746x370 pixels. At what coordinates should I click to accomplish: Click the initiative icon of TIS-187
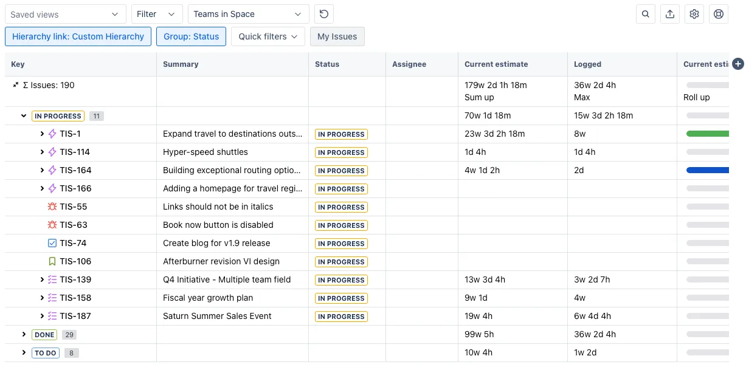tap(52, 316)
